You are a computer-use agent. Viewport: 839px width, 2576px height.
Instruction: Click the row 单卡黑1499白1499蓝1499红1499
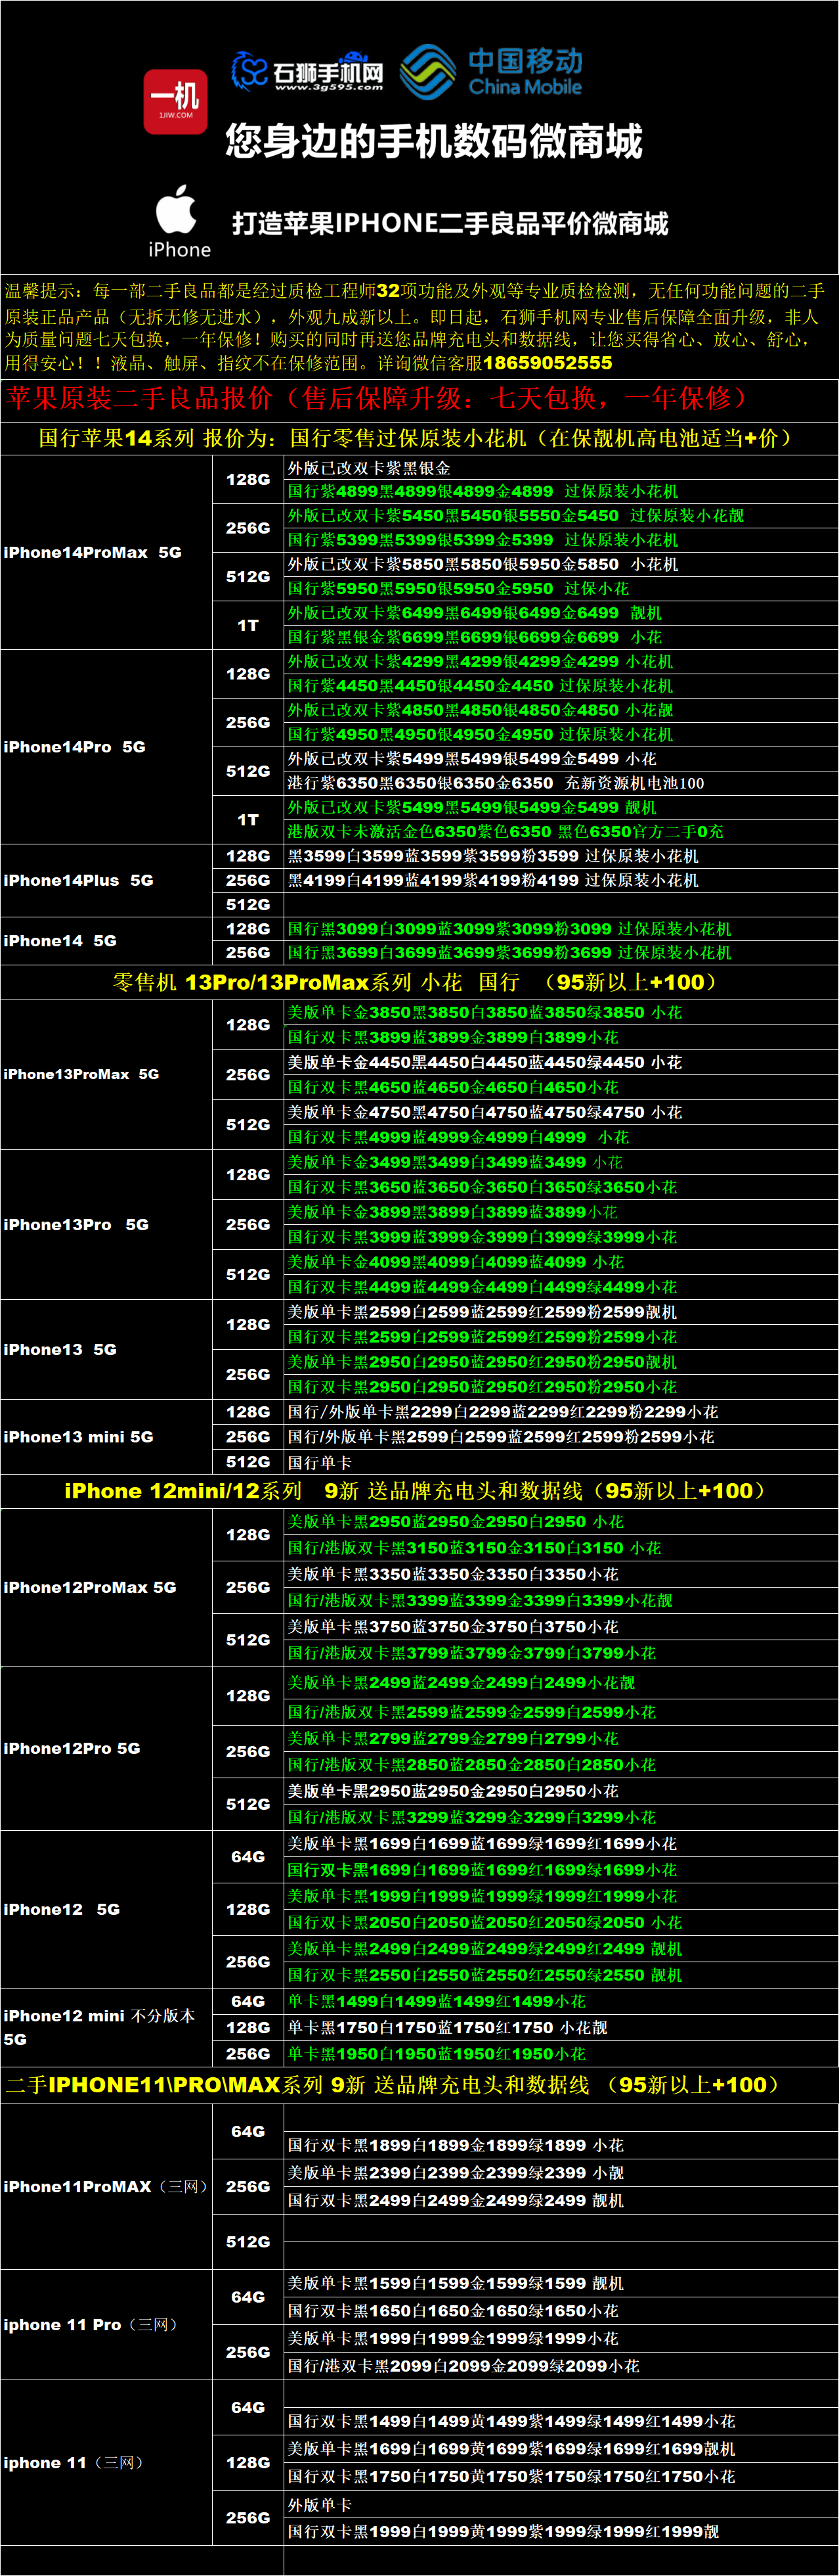561,2001
